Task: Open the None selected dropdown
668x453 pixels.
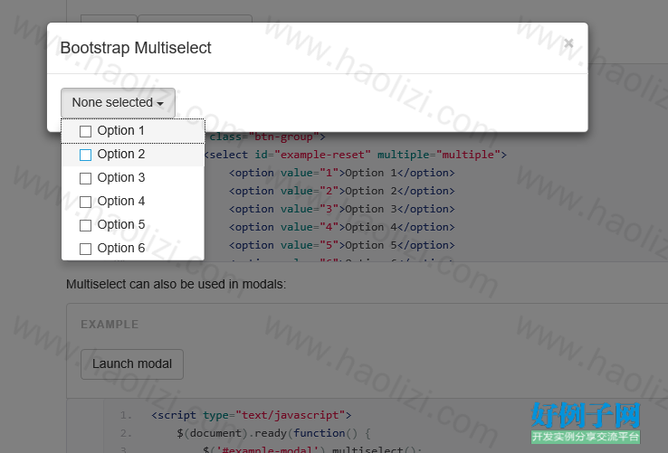Action: pyautogui.click(x=118, y=102)
